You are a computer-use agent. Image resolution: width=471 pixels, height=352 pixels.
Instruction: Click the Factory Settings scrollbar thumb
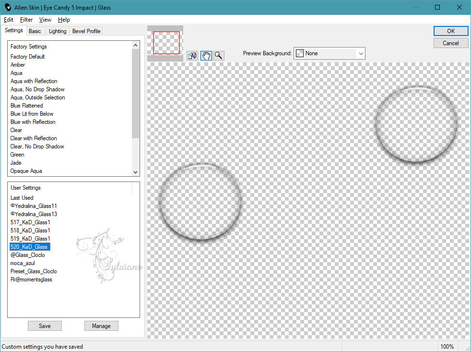[x=135, y=93]
